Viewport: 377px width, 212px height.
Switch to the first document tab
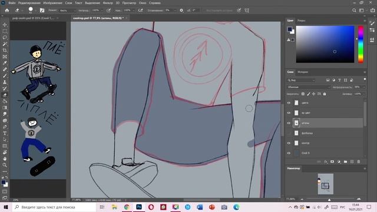pos(33,18)
